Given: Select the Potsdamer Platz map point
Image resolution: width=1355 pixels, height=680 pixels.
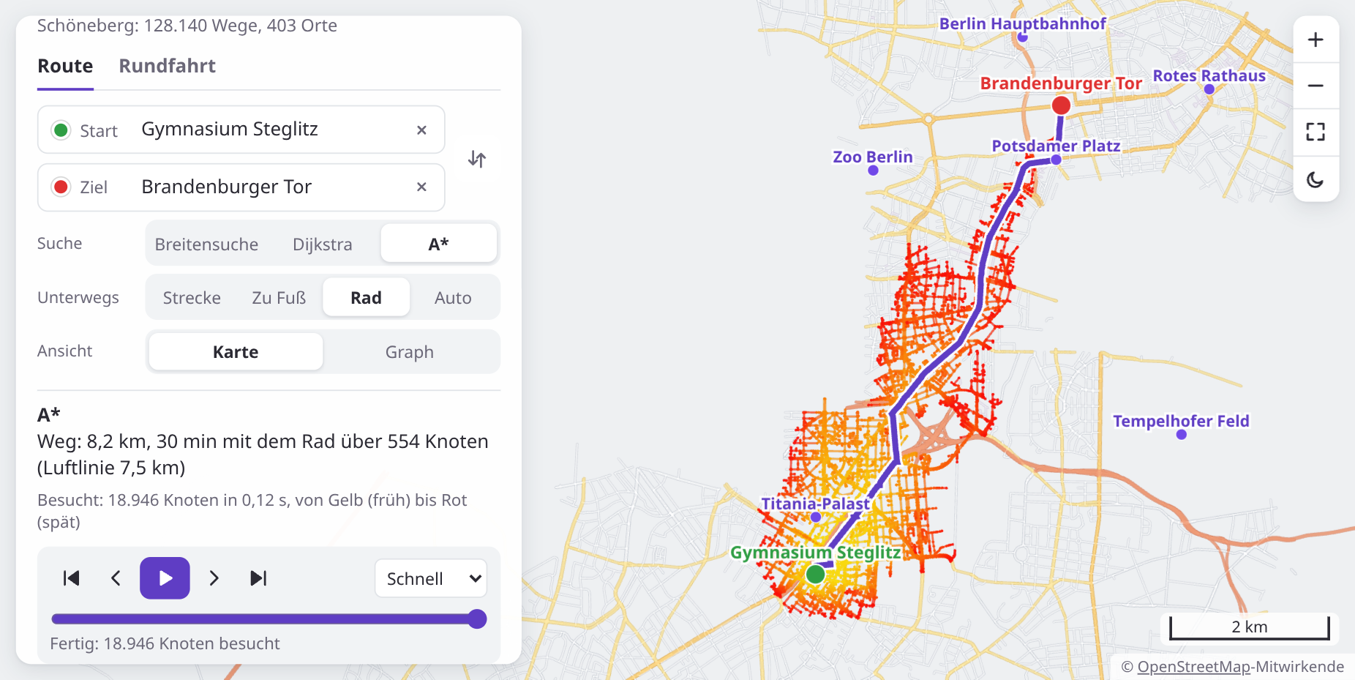Looking at the screenshot, I should click(x=1056, y=160).
